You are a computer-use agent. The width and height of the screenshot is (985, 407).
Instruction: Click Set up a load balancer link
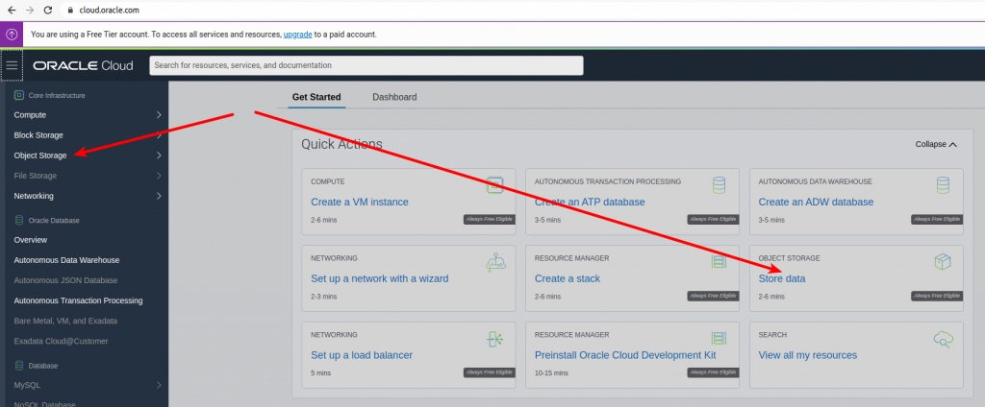coord(362,355)
